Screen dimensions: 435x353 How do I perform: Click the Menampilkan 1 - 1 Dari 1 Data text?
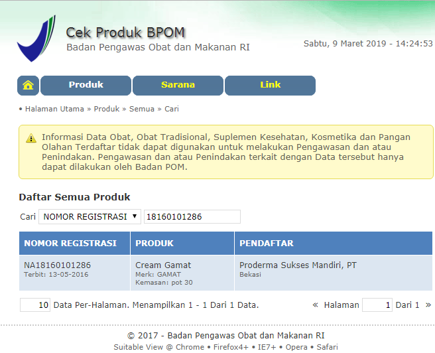click(196, 305)
